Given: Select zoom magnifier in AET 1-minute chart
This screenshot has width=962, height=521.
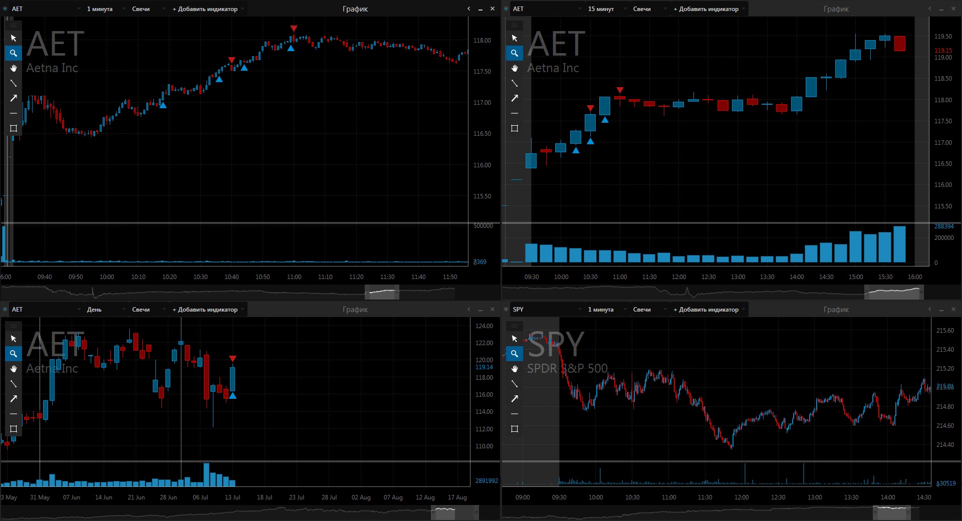Looking at the screenshot, I should pos(14,53).
